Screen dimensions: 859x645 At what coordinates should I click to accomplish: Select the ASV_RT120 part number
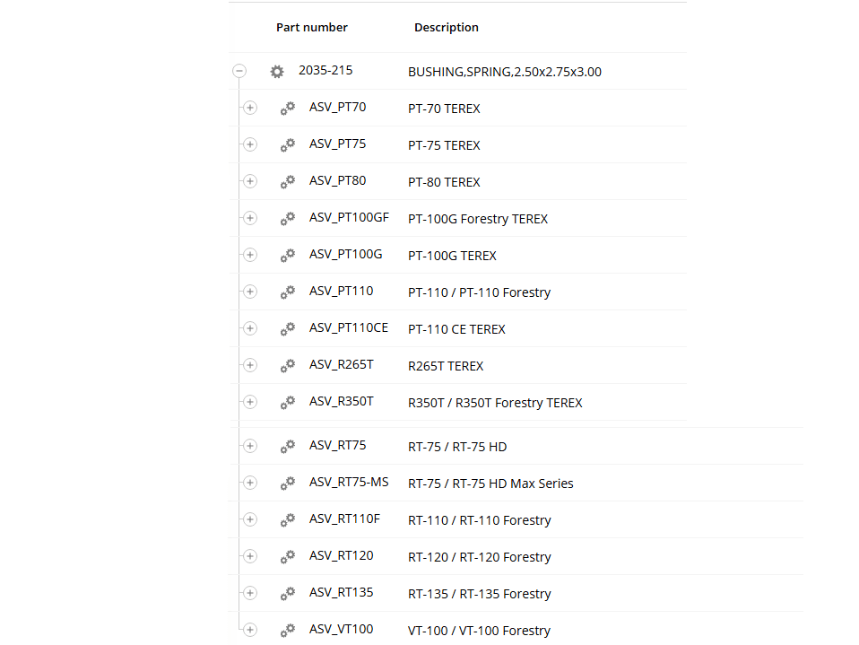click(341, 556)
